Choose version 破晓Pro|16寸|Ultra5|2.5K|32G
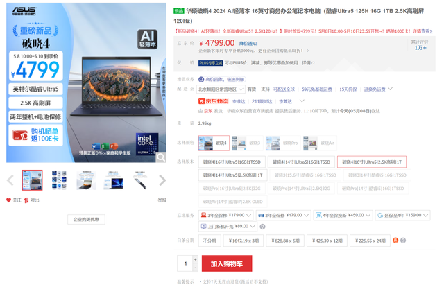 pos(232,189)
